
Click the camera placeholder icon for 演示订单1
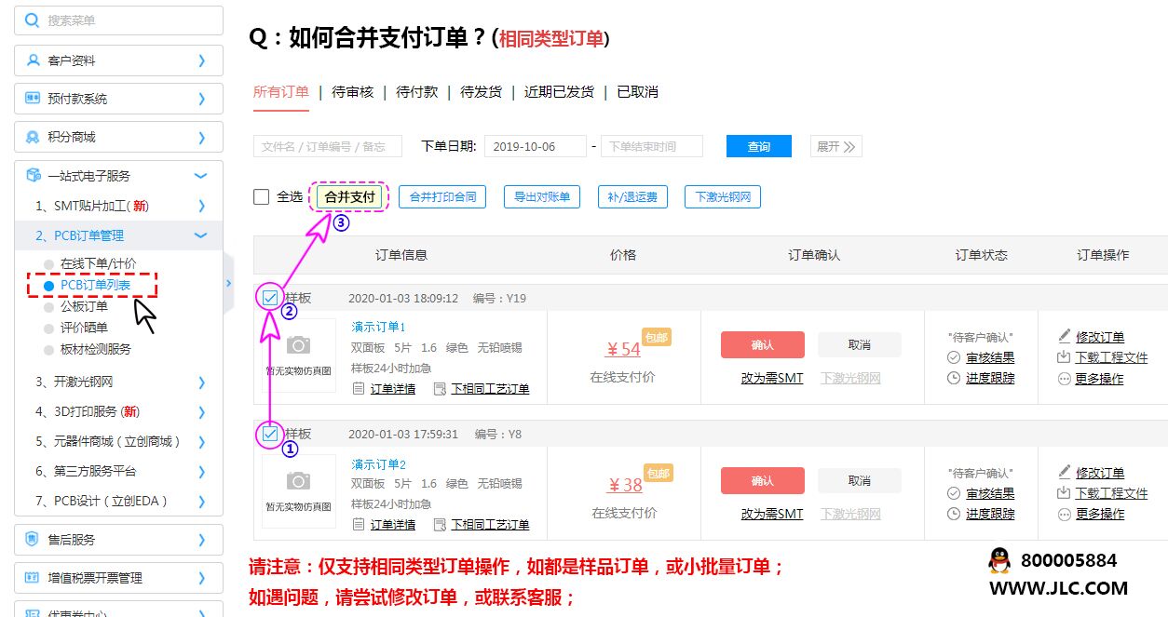tap(298, 345)
